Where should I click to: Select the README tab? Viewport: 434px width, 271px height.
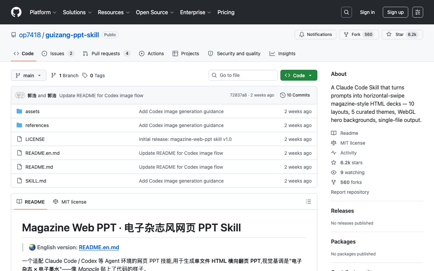point(31,202)
